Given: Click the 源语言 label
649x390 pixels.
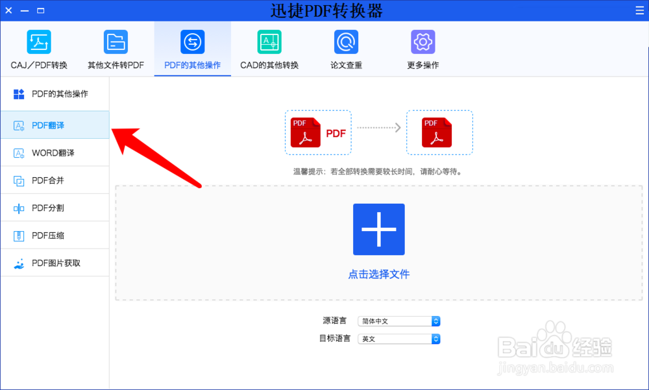Looking at the screenshot, I should pyautogui.click(x=334, y=321).
